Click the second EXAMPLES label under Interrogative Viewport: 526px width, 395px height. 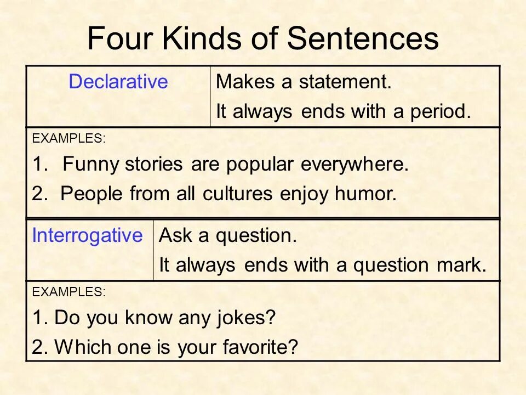[69, 291]
